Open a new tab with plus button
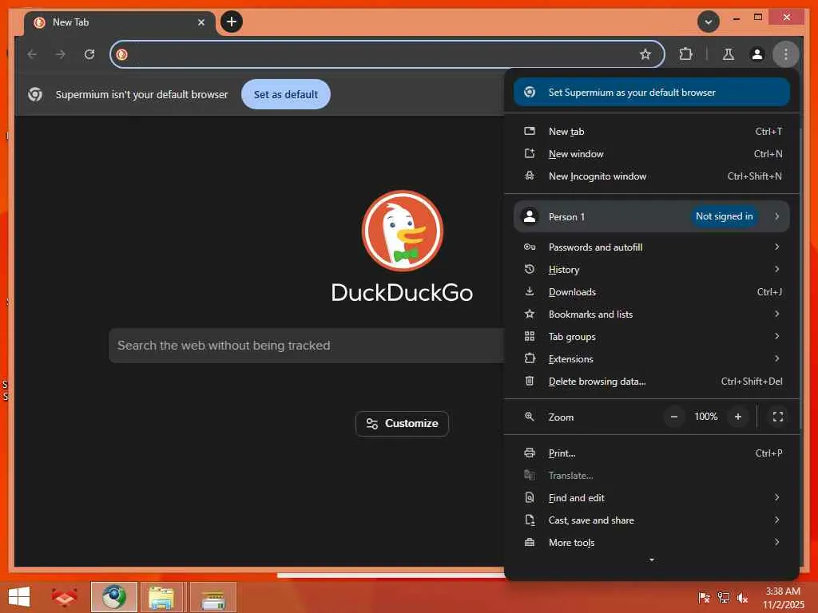This screenshot has width=818, height=613. [232, 22]
